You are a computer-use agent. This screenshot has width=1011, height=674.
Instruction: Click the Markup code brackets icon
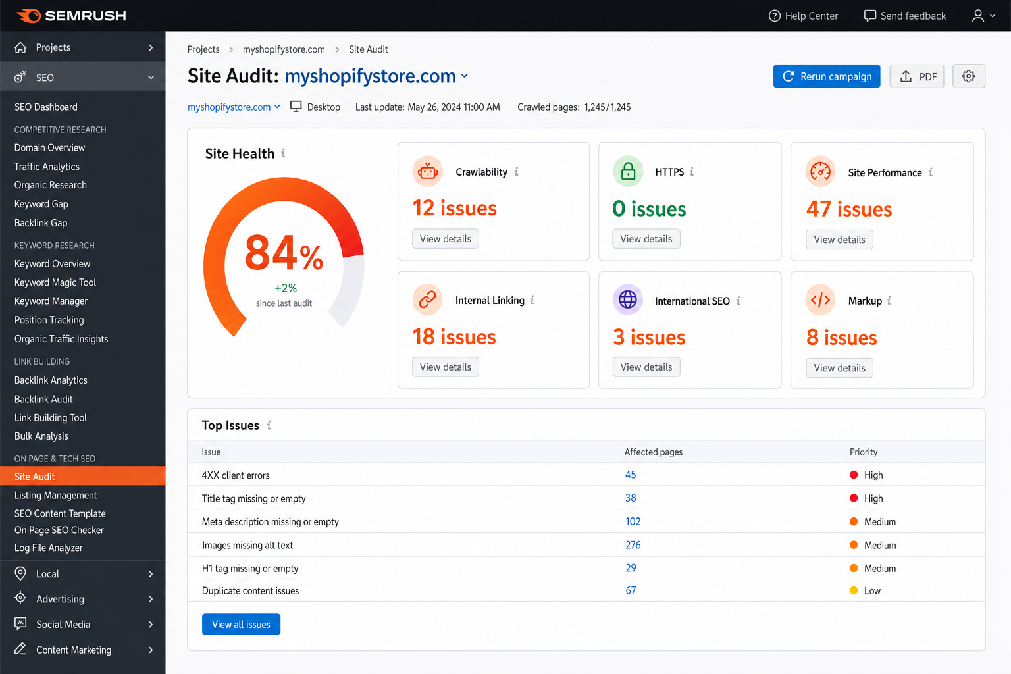[x=820, y=300]
